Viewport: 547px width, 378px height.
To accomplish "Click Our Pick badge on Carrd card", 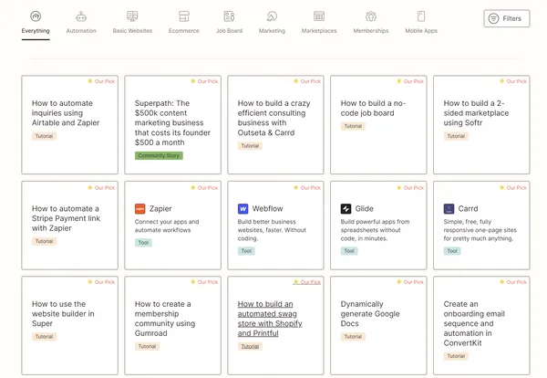I will point(513,187).
